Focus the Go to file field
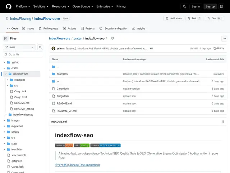This screenshot has height=173, width=230. coord(23,54)
